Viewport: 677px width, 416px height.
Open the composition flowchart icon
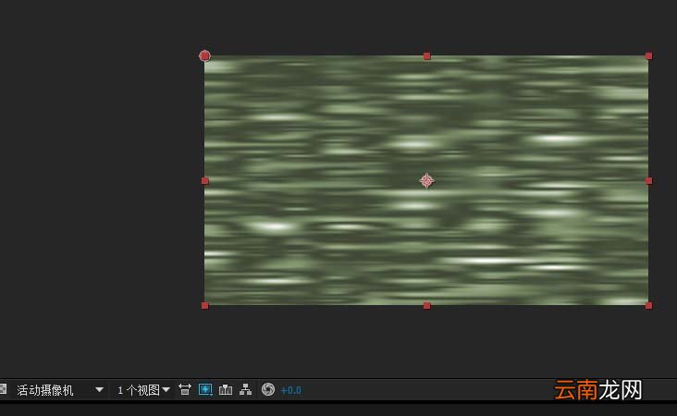coord(246,390)
